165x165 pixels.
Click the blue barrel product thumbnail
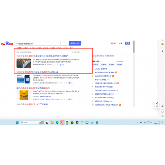(x=24, y=79)
